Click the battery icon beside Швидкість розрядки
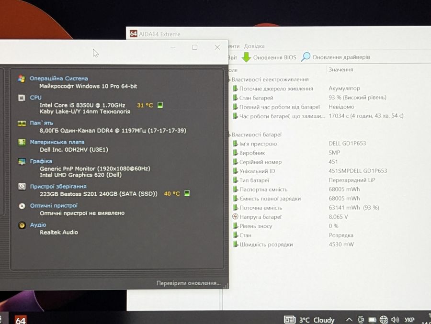 pos(236,244)
